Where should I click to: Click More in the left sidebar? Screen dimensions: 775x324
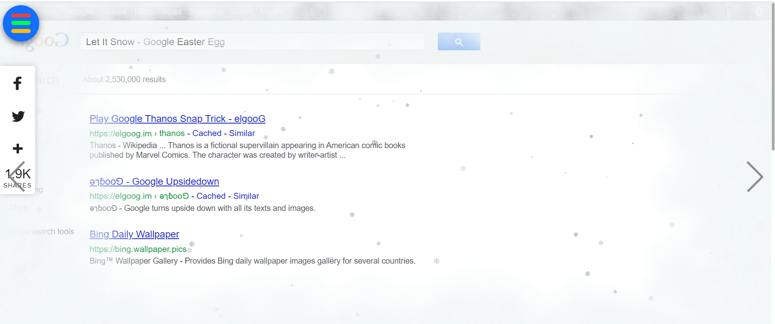pos(19,207)
